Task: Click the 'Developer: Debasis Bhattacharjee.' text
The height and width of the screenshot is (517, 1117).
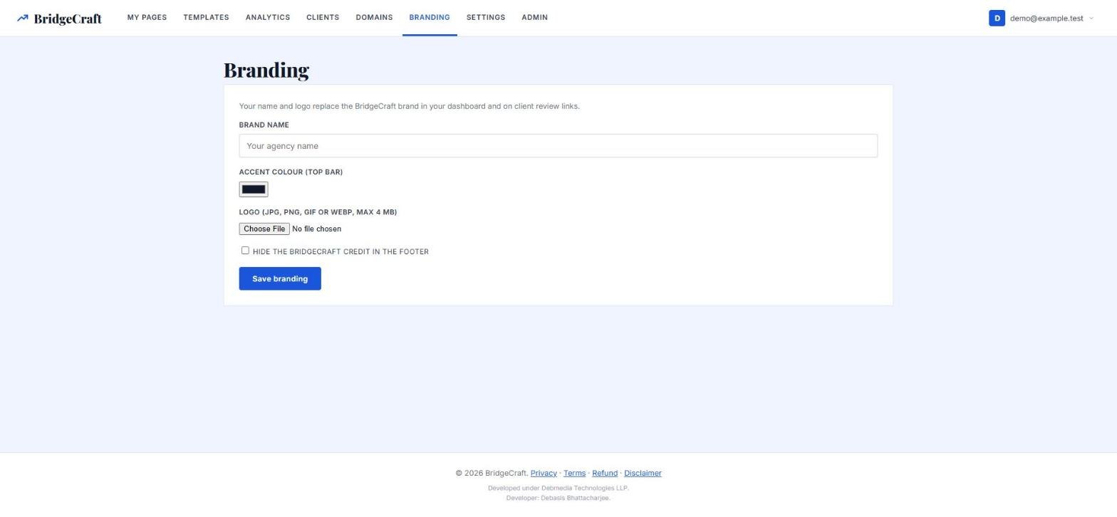Action: [558, 498]
